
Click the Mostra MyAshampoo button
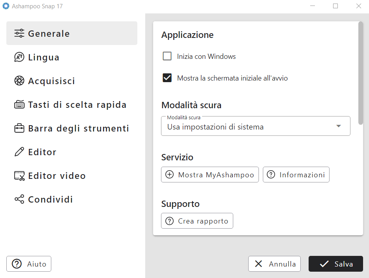(210, 175)
